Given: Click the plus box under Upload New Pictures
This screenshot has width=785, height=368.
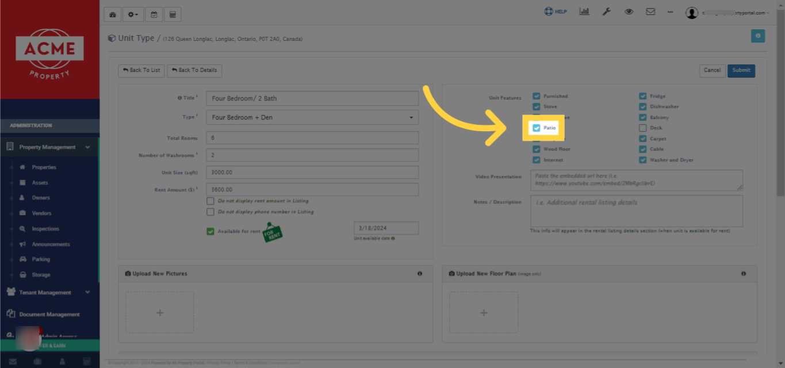Looking at the screenshot, I should [160, 313].
